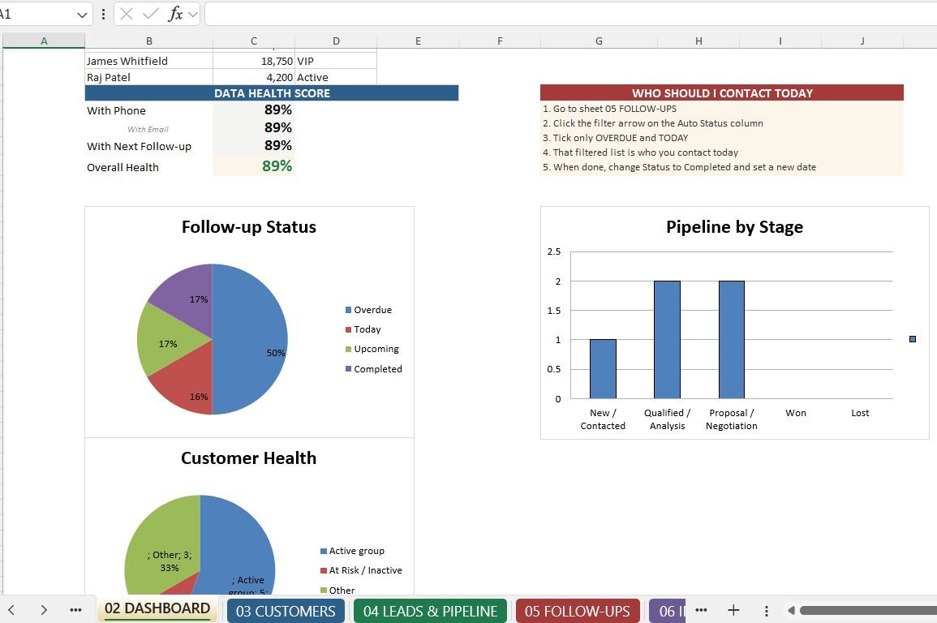This screenshot has height=623, width=937.
Task: Select the green Overall Health 89% value
Action: click(x=254, y=165)
